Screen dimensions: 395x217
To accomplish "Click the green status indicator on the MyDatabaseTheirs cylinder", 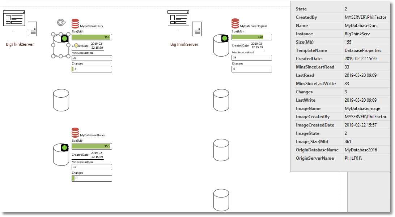I will pos(65,148).
